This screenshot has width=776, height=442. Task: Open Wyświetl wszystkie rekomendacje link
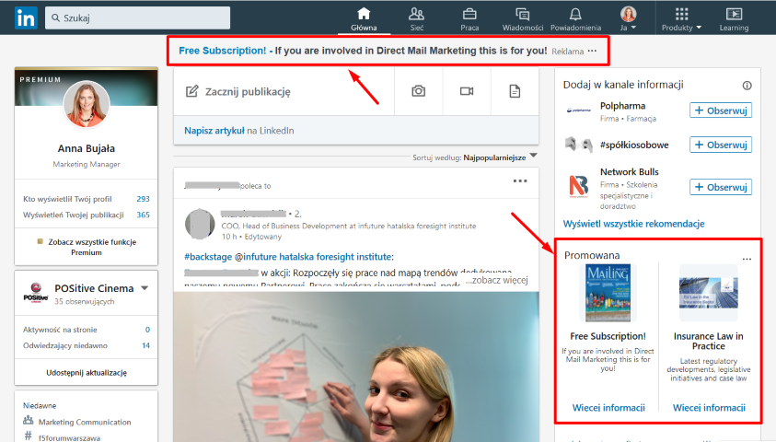(x=633, y=224)
